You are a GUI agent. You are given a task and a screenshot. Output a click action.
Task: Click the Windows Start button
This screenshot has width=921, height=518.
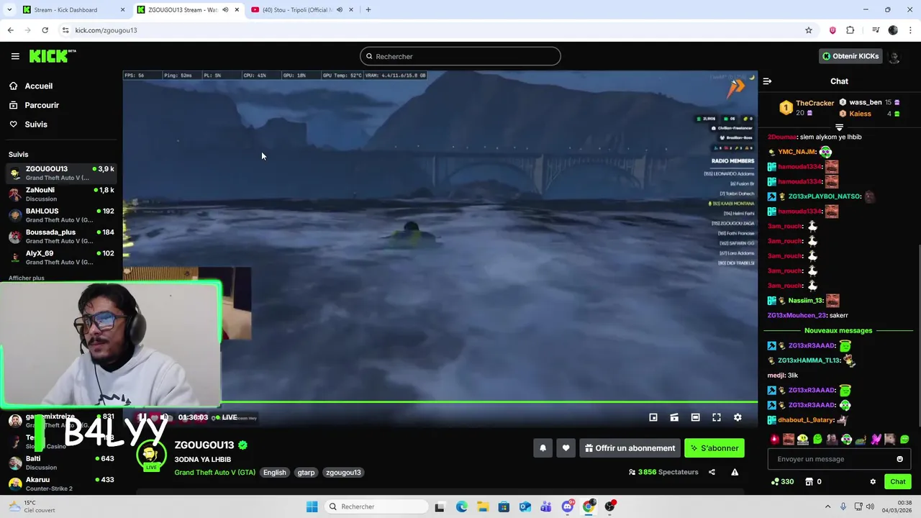point(312,506)
